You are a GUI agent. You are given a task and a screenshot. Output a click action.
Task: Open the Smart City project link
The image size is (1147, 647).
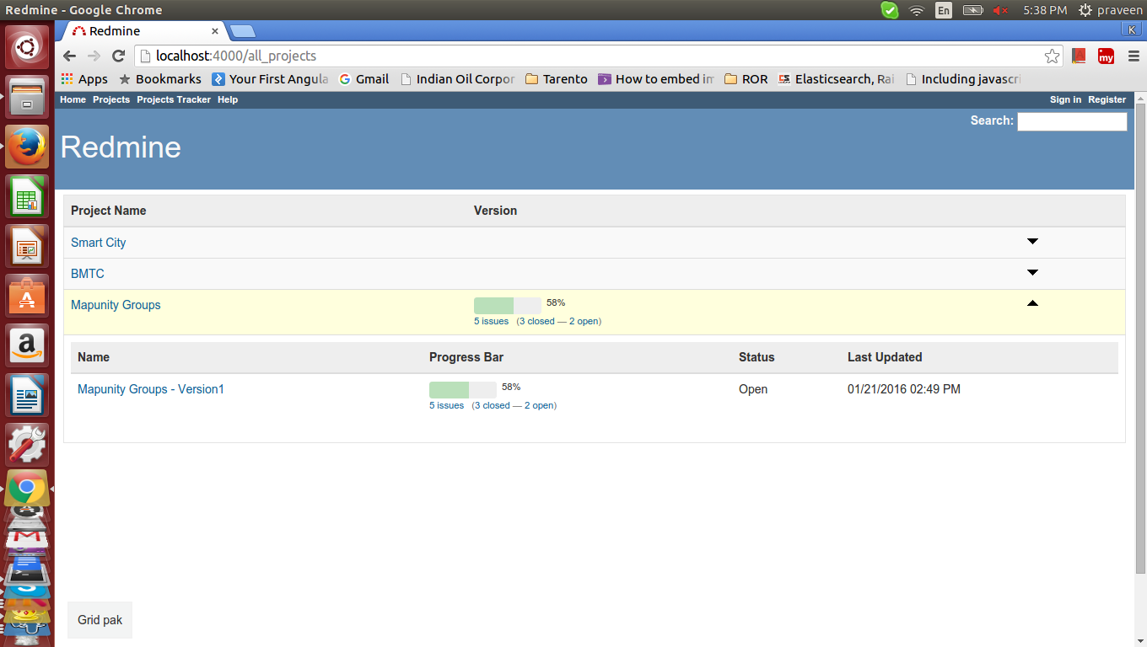point(98,243)
